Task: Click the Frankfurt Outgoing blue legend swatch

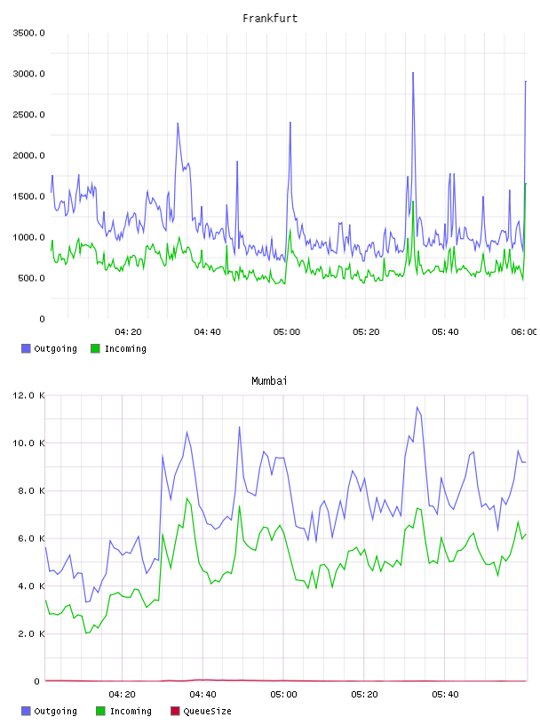Action: tap(26, 348)
